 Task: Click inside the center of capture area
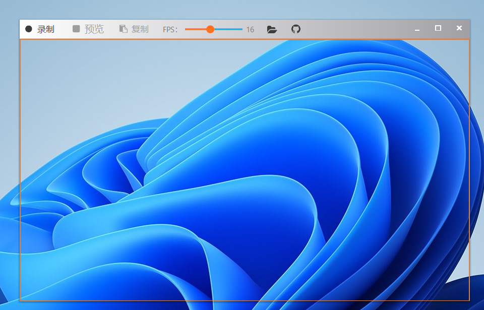pos(245,169)
